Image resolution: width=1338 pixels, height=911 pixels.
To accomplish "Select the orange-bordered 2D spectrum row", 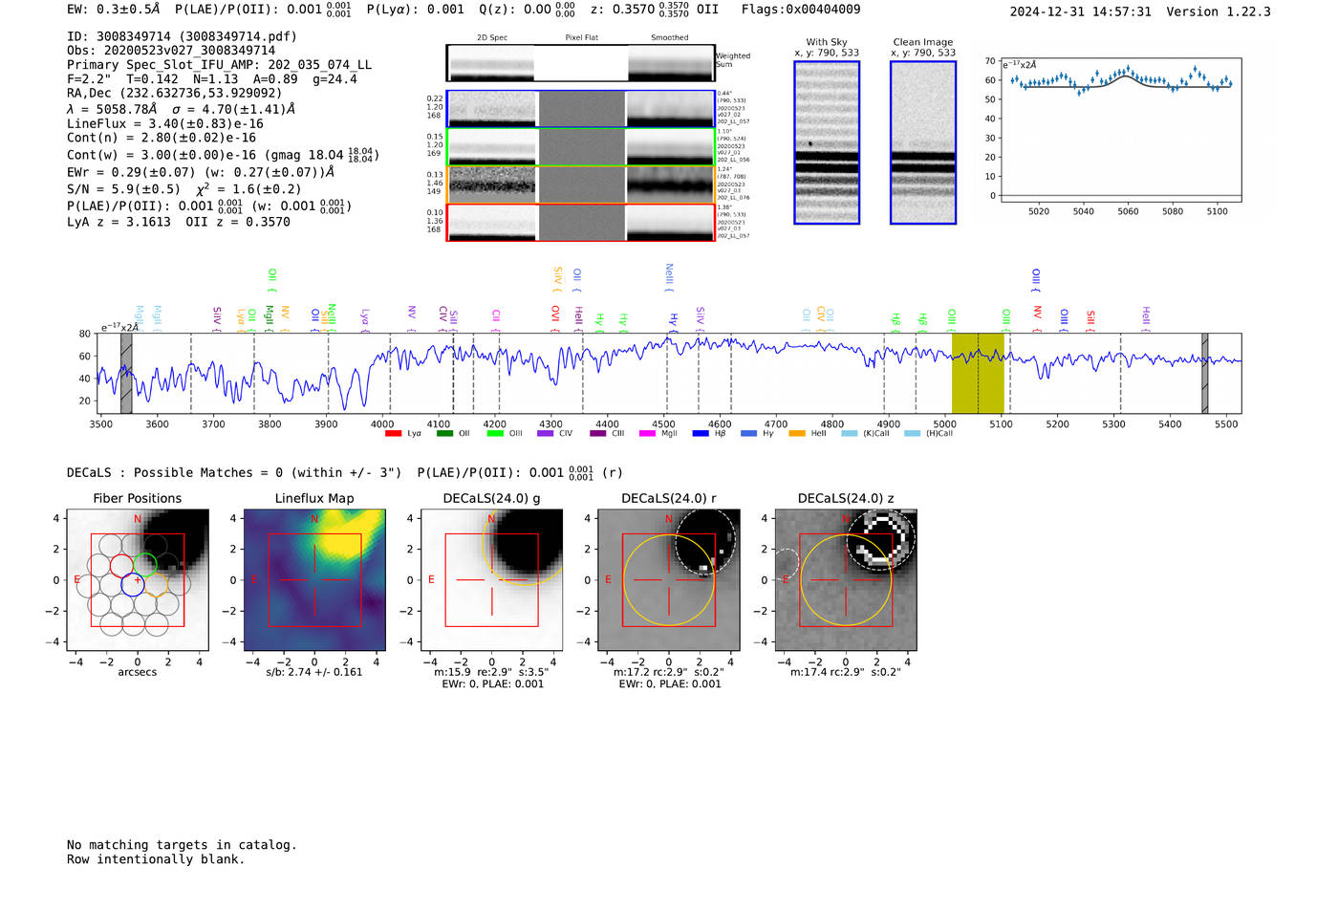I will click(581, 184).
